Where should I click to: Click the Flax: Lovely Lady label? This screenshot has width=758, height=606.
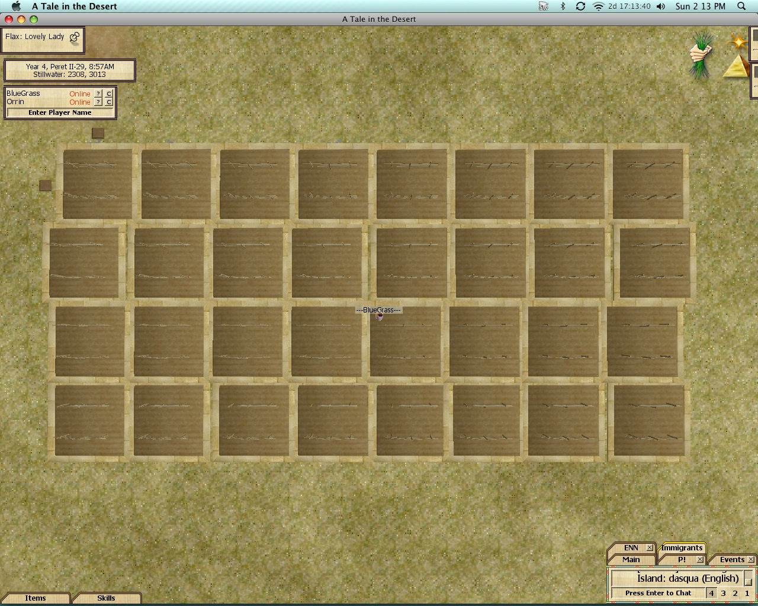click(x=34, y=37)
